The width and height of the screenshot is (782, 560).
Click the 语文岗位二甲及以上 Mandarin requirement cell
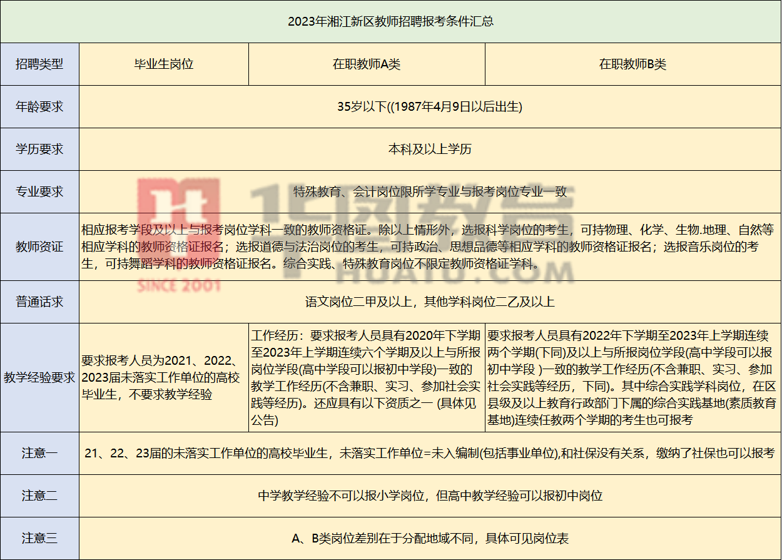coord(430,302)
